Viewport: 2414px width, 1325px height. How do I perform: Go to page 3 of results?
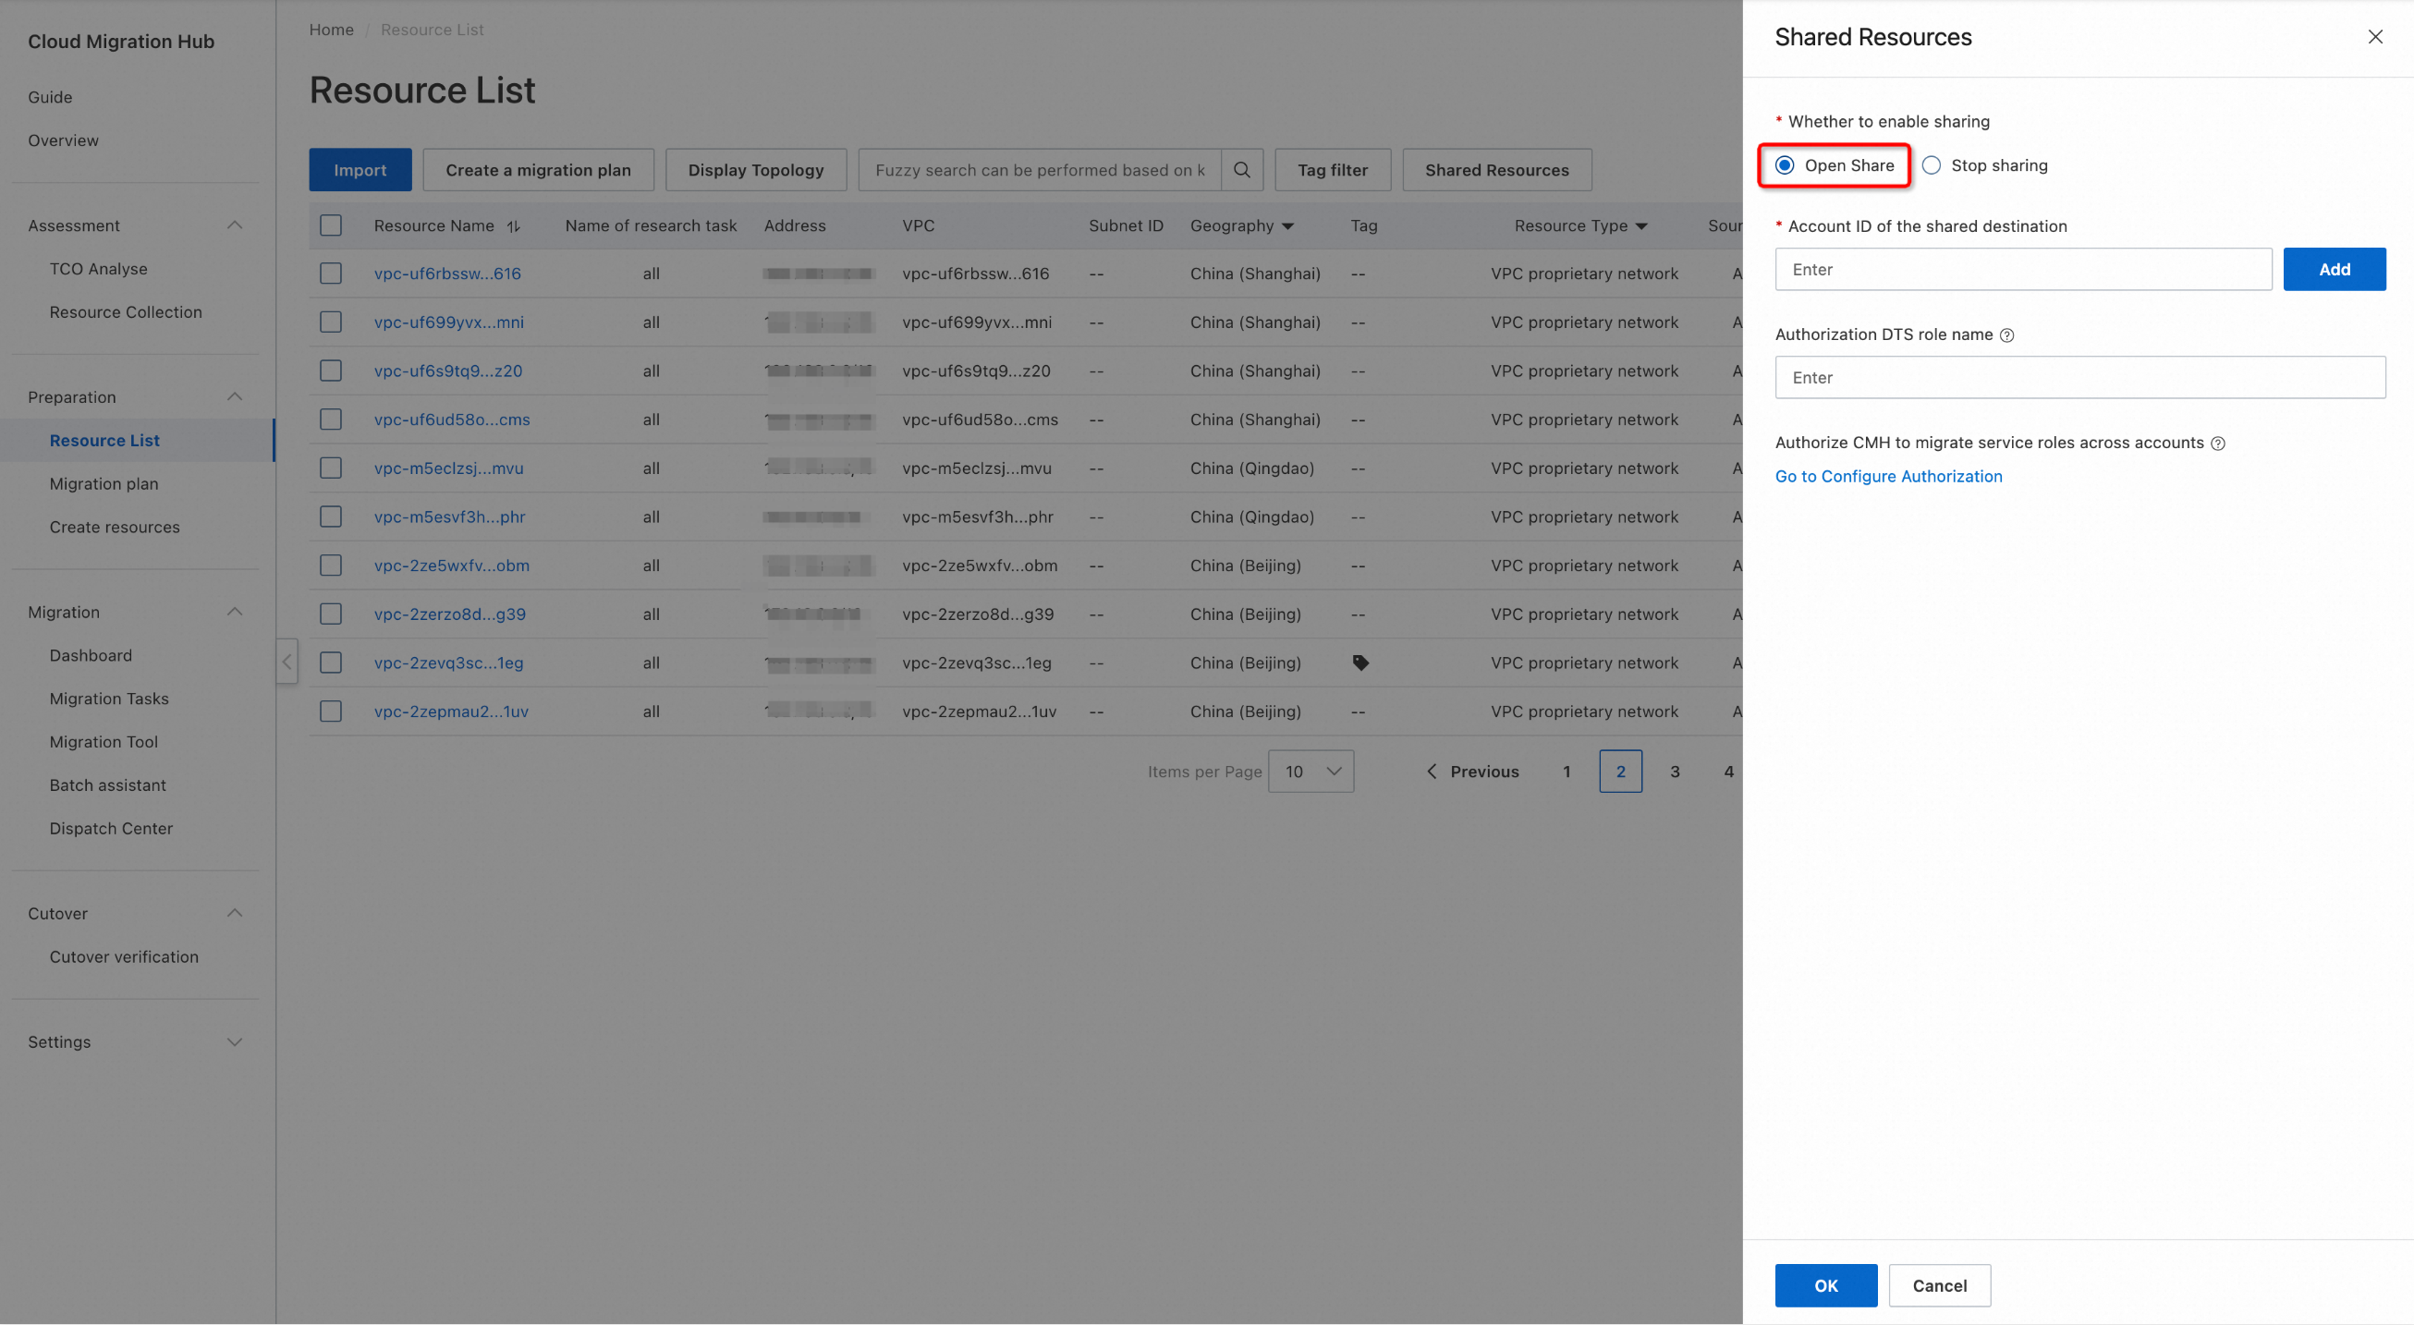(x=1675, y=772)
